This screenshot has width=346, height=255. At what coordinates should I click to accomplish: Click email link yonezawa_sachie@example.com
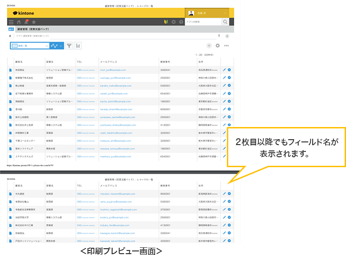pyautogui.click(x=118, y=117)
